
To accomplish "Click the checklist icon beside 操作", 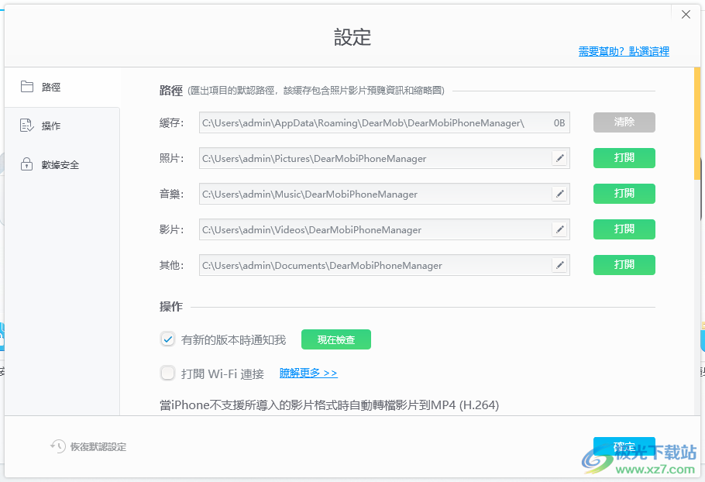I will click(27, 126).
